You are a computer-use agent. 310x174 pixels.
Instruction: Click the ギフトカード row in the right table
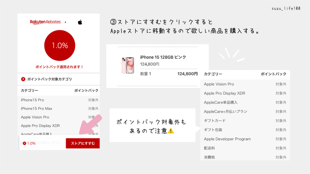245,121
